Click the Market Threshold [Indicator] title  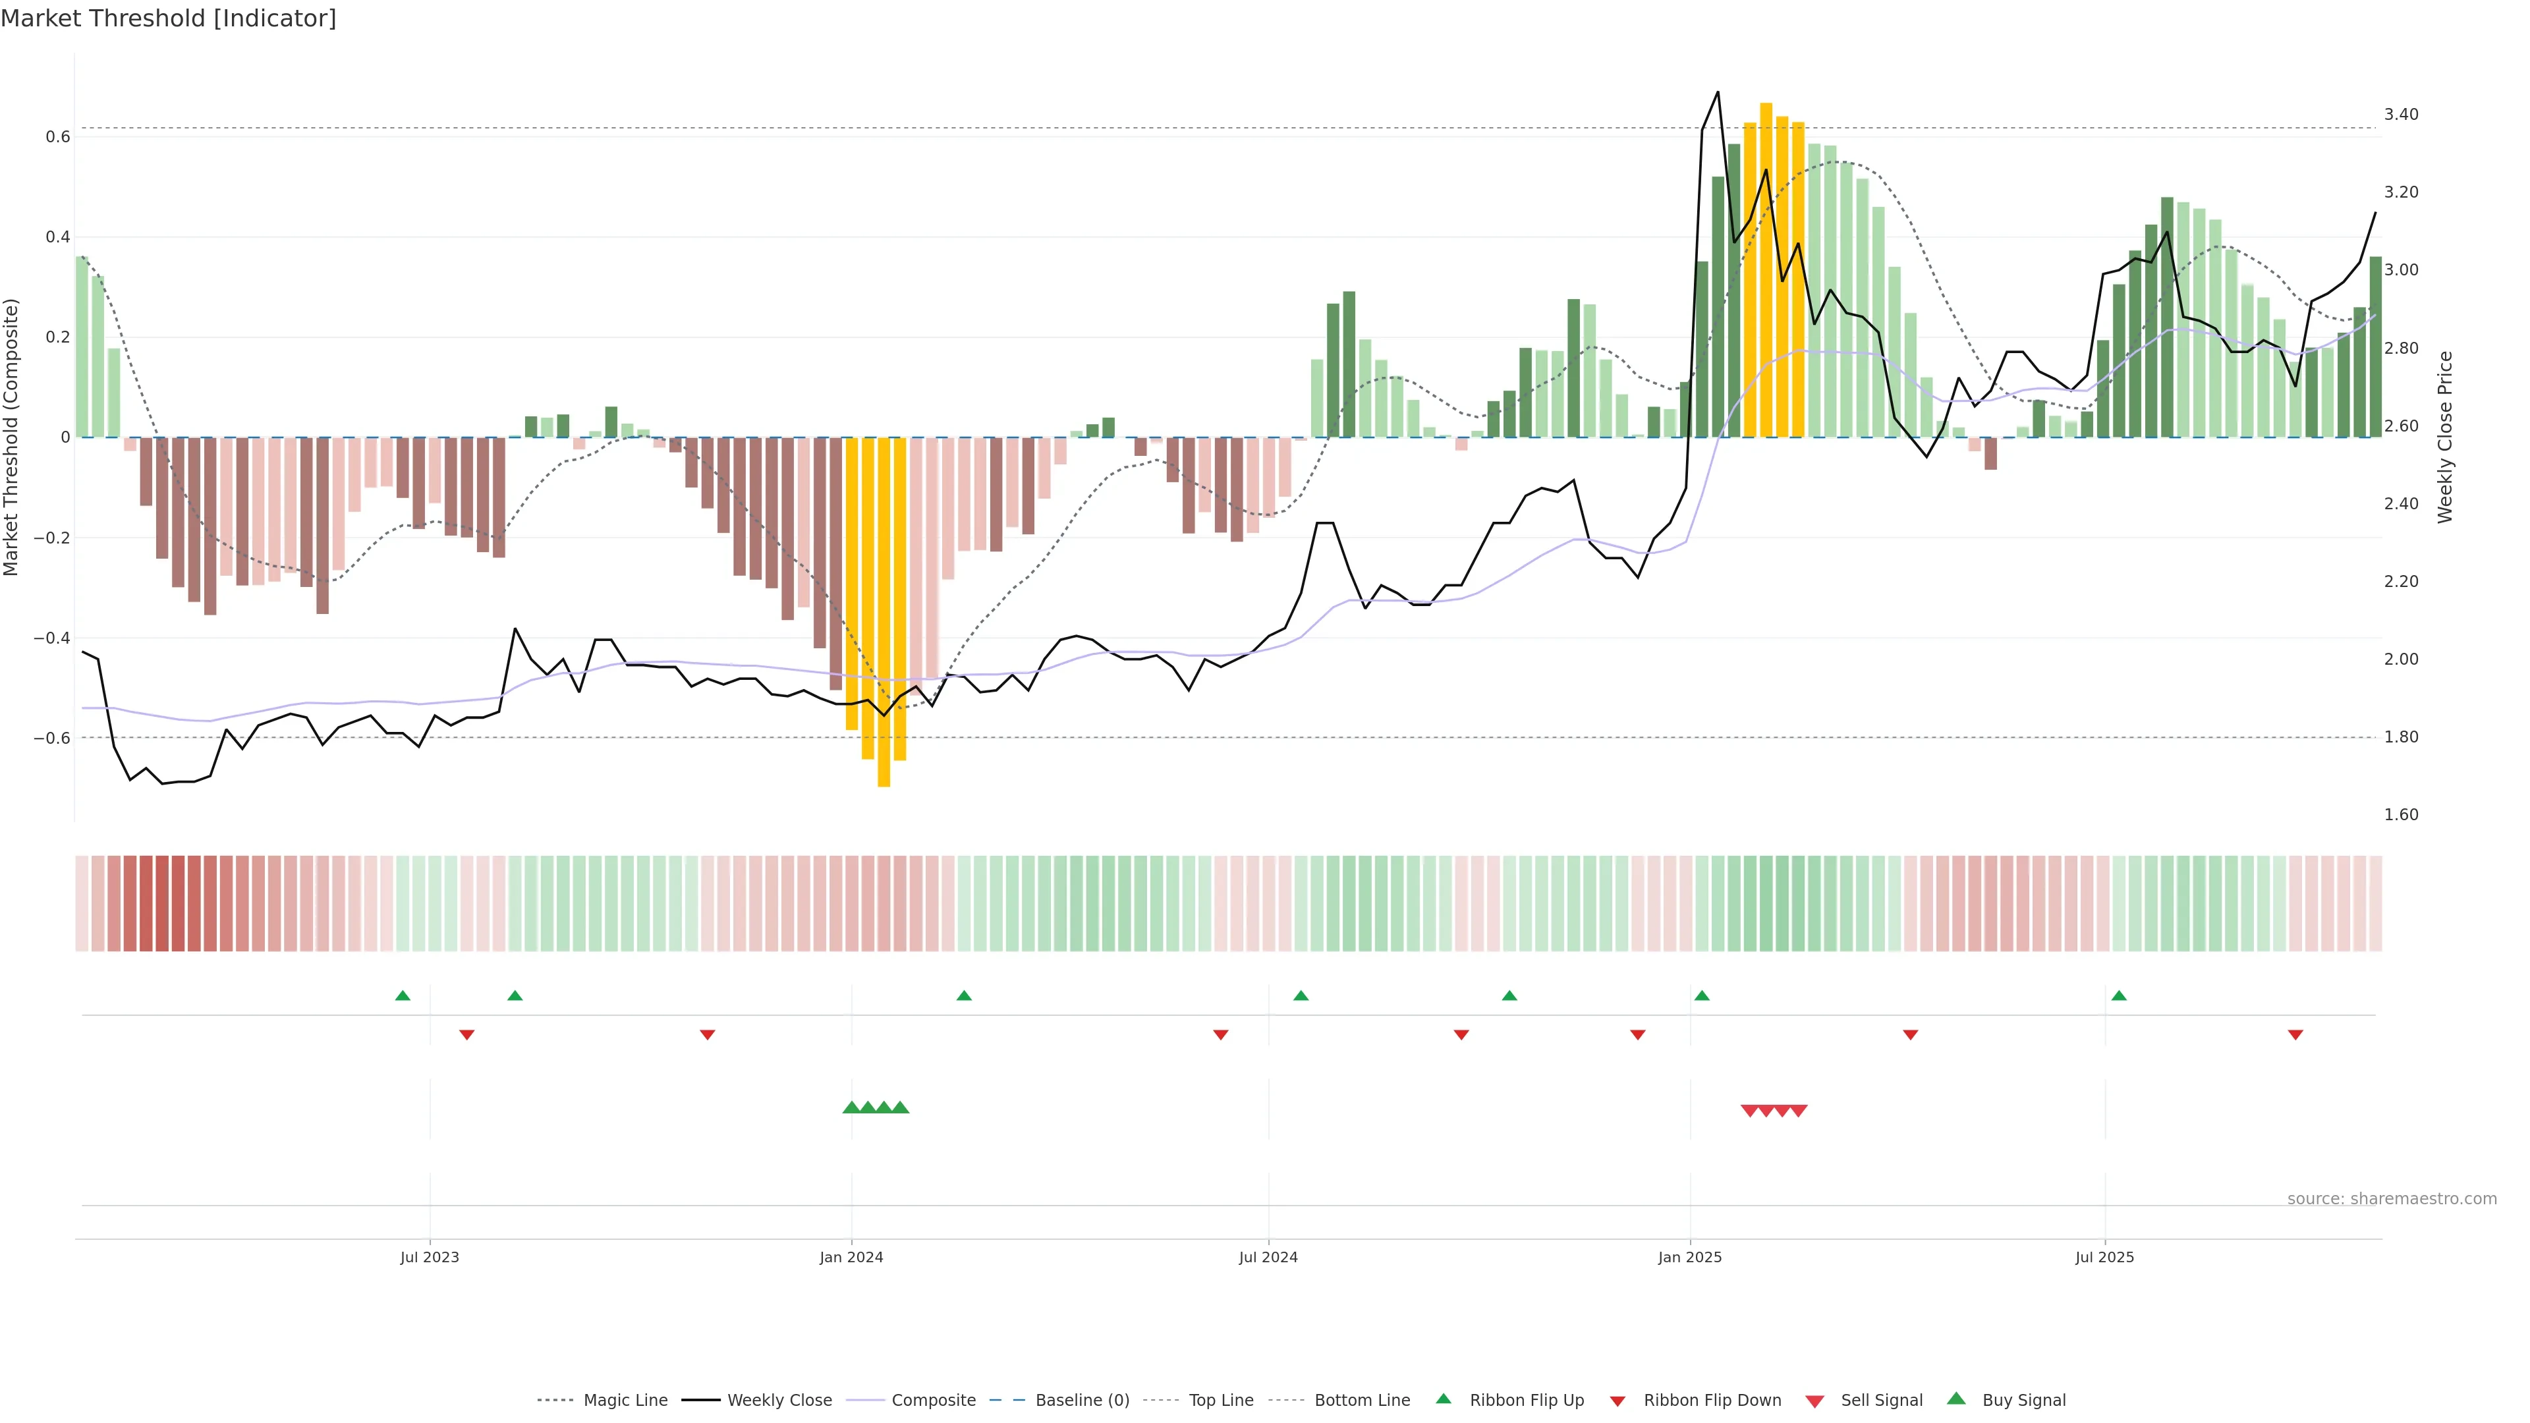[168, 18]
